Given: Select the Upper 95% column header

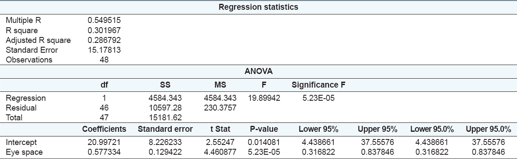Looking at the screenshot, I should coord(377,129).
